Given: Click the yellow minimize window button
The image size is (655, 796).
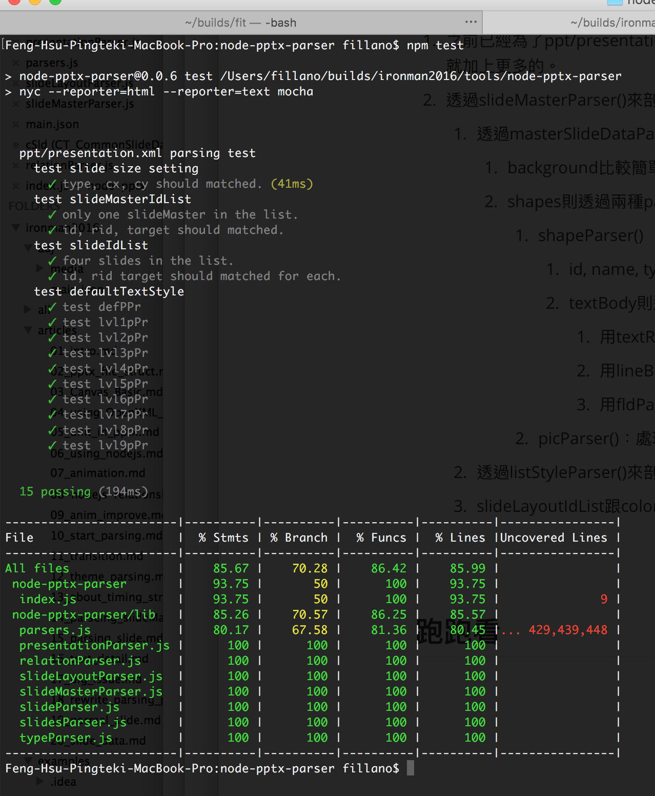Looking at the screenshot, I should (35, 2).
